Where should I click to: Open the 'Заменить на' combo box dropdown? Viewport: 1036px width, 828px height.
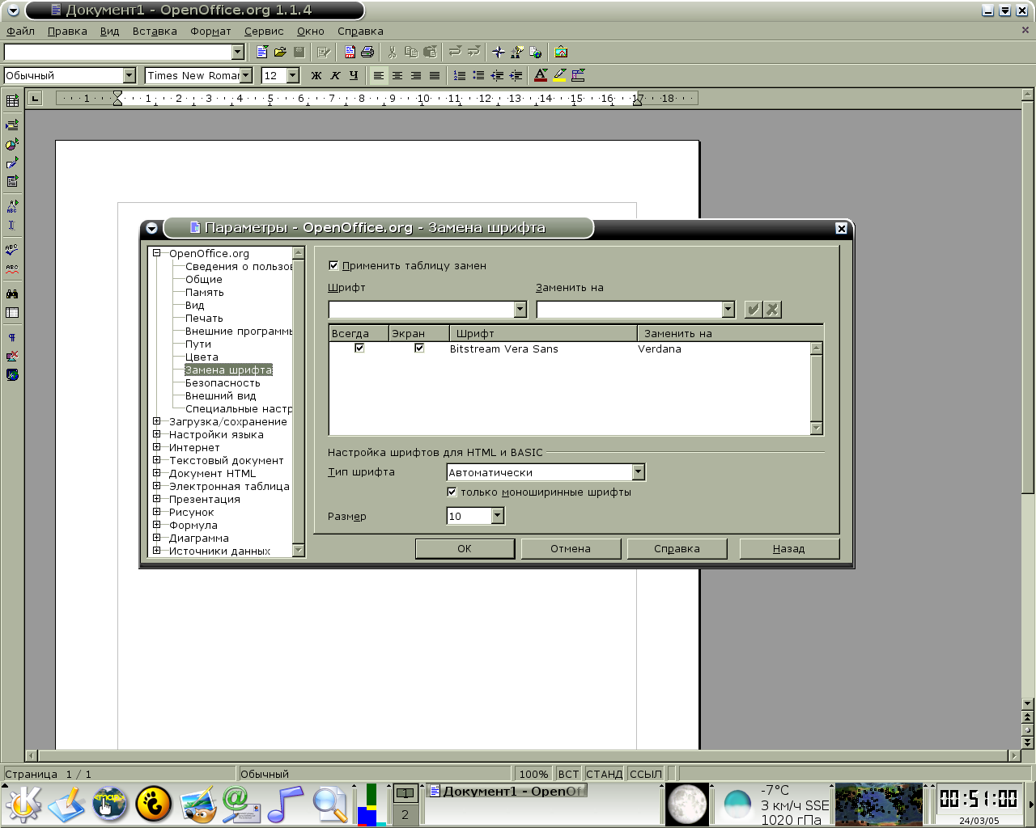[x=728, y=309]
